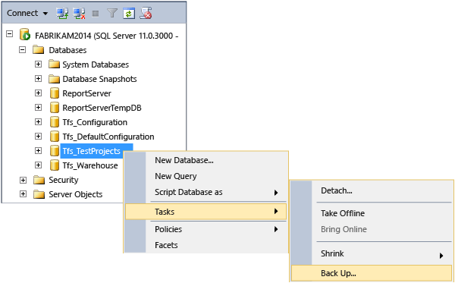This screenshot has width=455, height=283.
Task: Select FABRIKAM2014 (SQL Server 11.0.3000 text
Action: click(106, 36)
